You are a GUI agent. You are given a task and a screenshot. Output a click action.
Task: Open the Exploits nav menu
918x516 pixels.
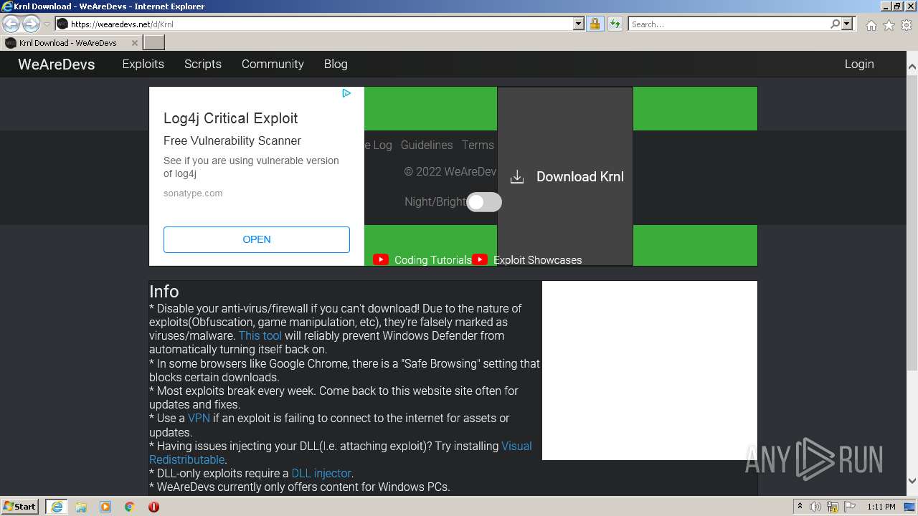coord(143,64)
